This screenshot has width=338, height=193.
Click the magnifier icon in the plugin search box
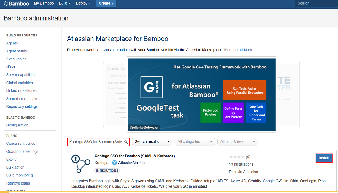click(127, 142)
